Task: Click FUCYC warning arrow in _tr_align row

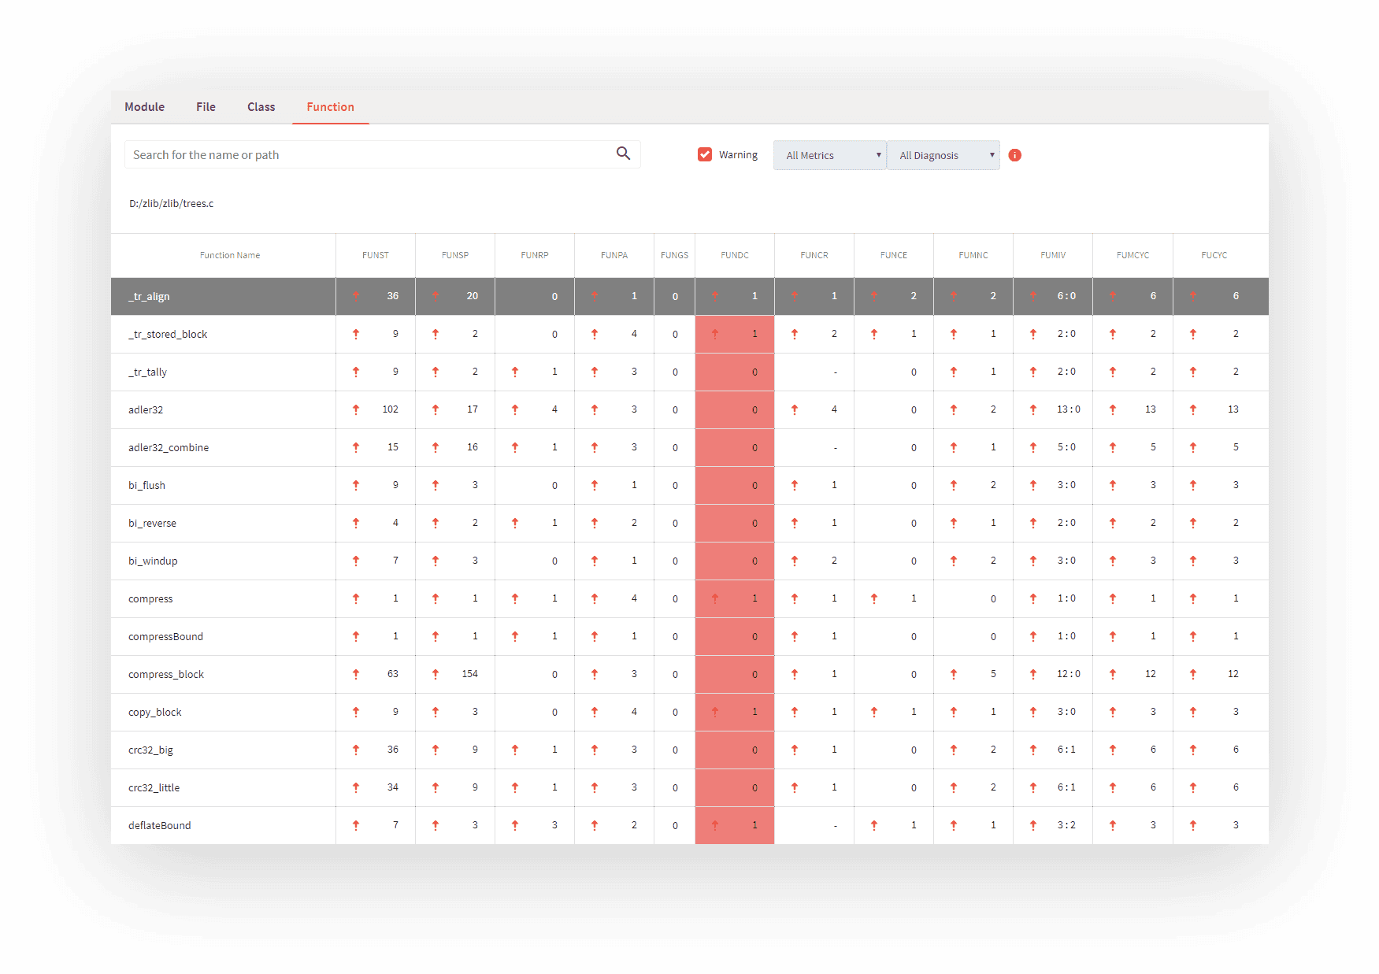Action: click(x=1193, y=296)
